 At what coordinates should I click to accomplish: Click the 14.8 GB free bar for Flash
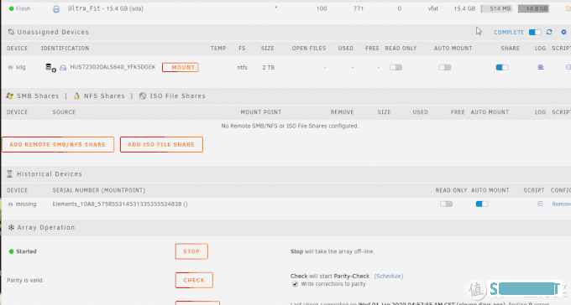[534, 8]
